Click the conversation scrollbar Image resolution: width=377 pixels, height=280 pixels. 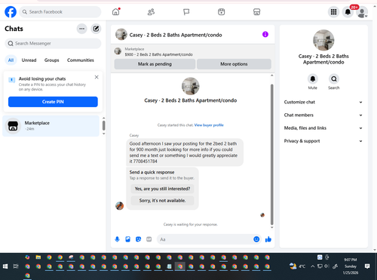pyautogui.click(x=271, y=155)
